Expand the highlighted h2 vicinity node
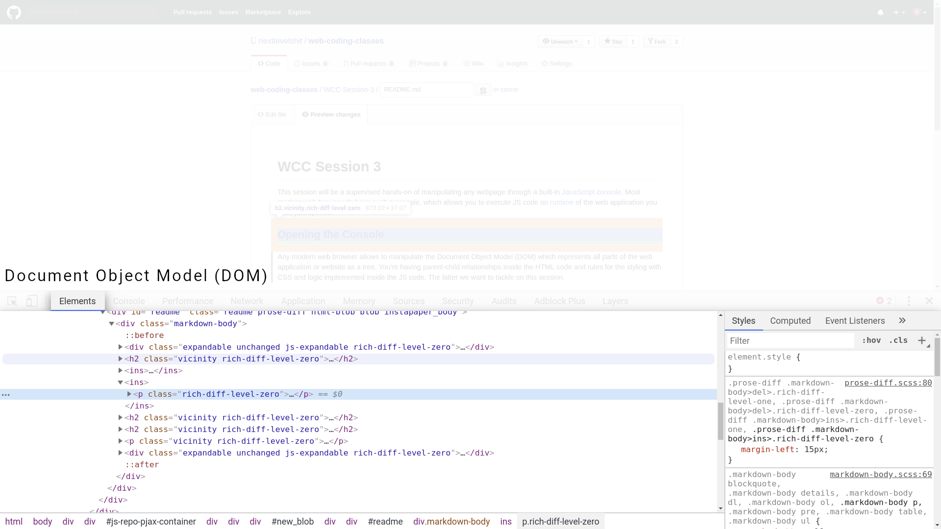941x529 pixels. point(120,359)
